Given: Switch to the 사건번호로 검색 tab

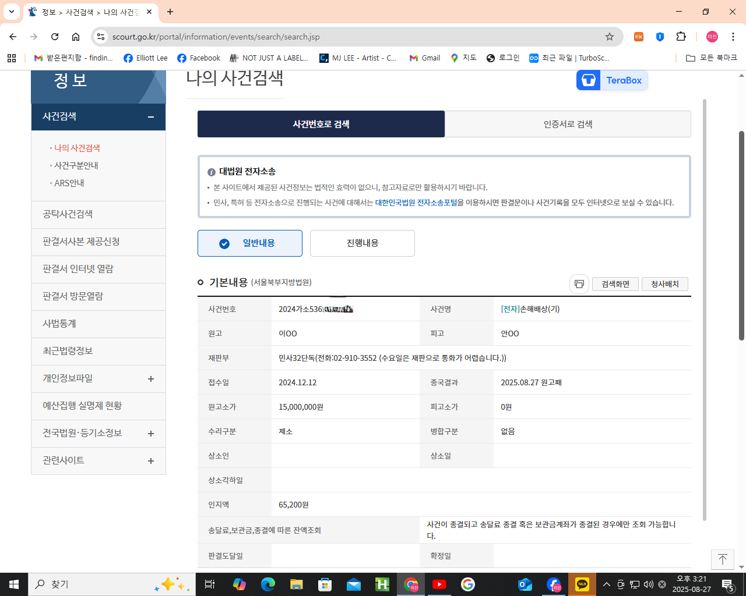Looking at the screenshot, I should coord(321,123).
